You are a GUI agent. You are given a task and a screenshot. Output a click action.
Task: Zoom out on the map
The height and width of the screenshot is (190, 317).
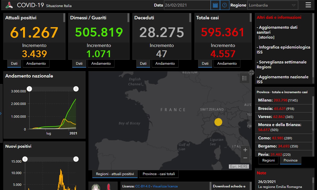tap(245, 158)
